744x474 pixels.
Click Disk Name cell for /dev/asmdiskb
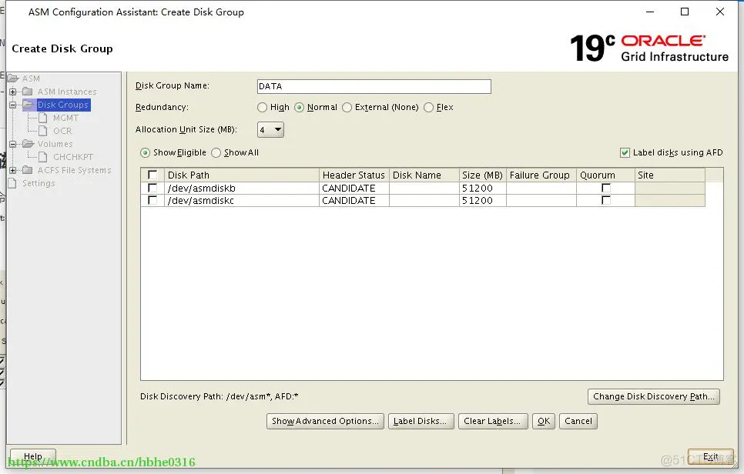[x=424, y=189]
